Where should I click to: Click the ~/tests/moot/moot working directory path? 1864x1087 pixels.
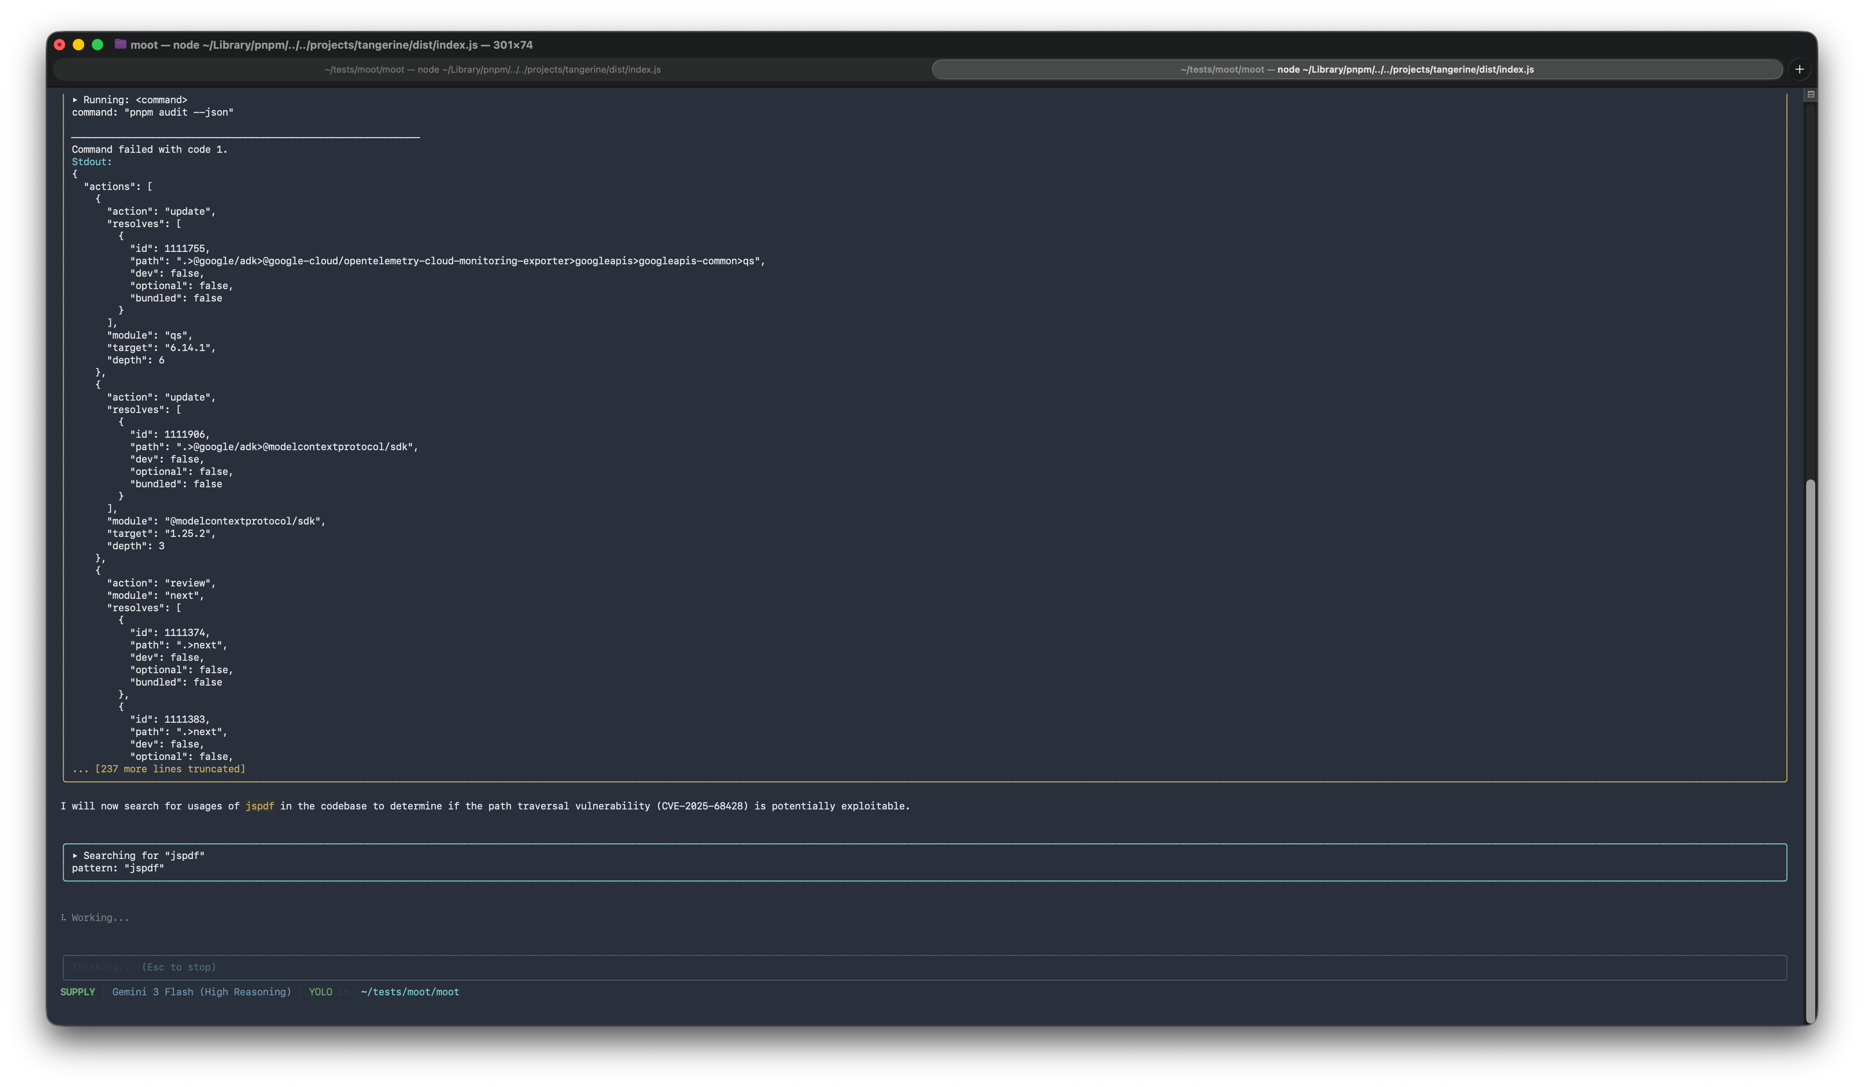pyautogui.click(x=410, y=992)
